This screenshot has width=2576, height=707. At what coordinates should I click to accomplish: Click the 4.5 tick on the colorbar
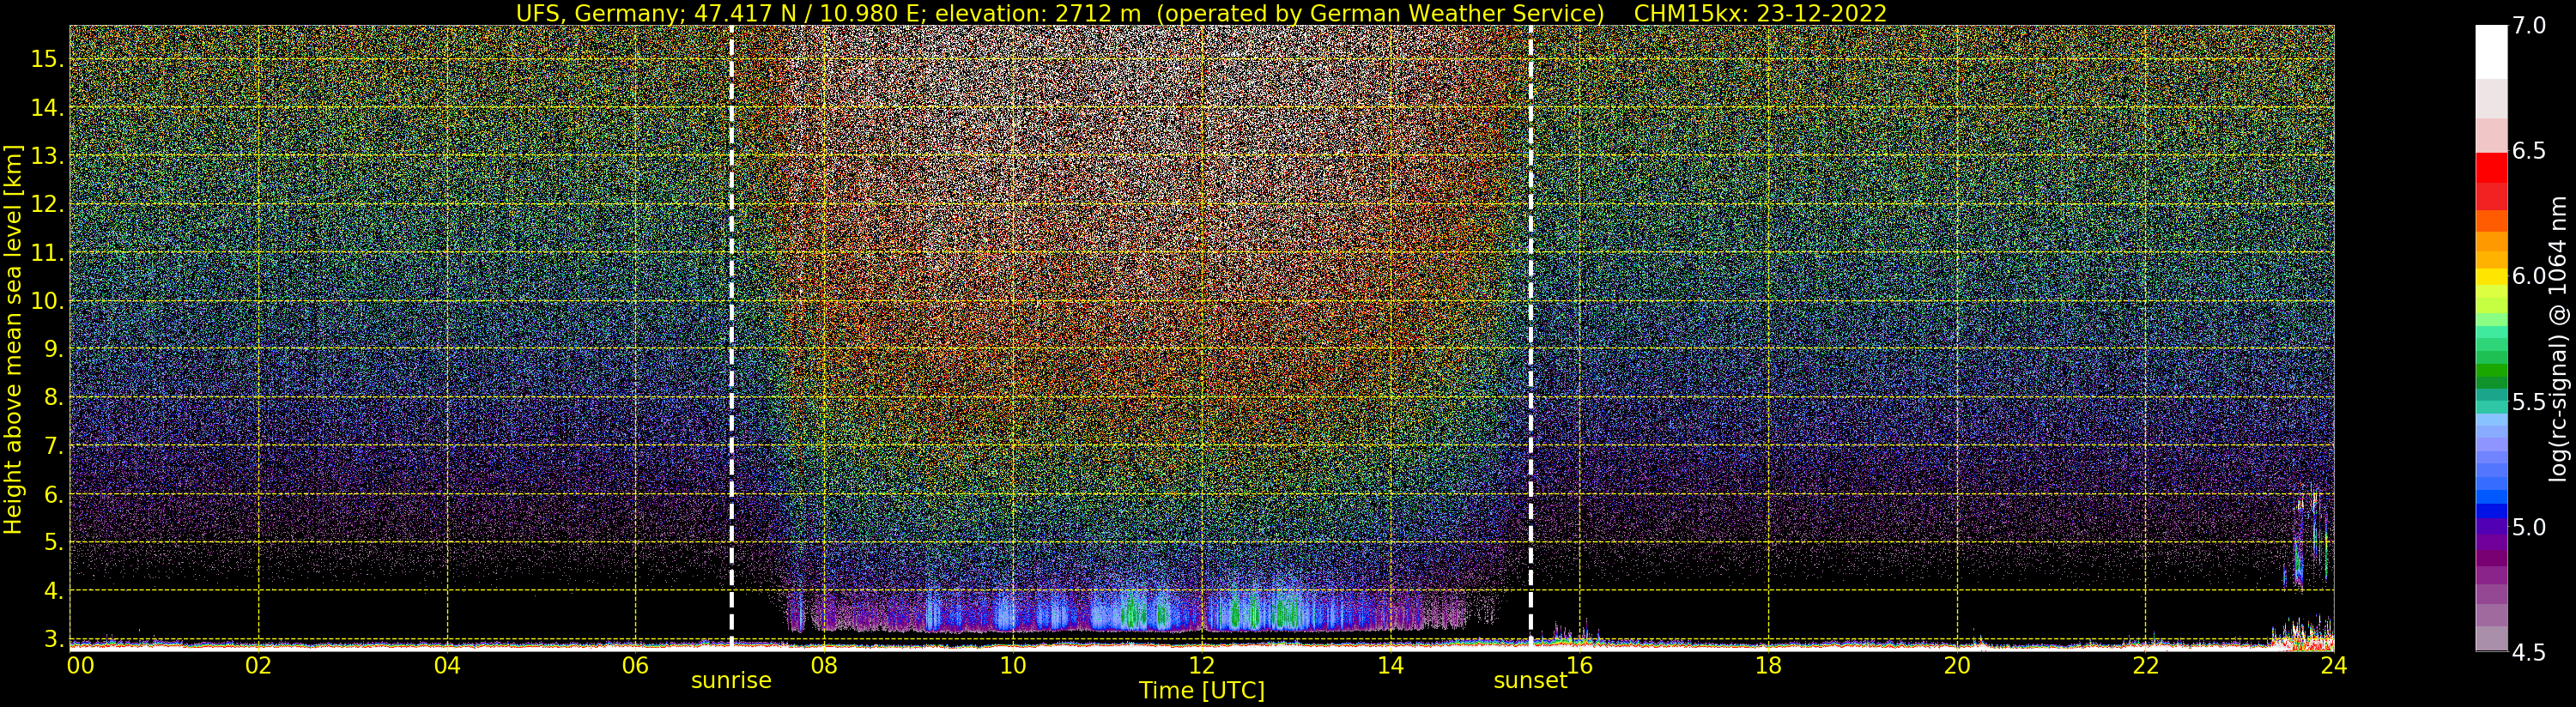2529,652
